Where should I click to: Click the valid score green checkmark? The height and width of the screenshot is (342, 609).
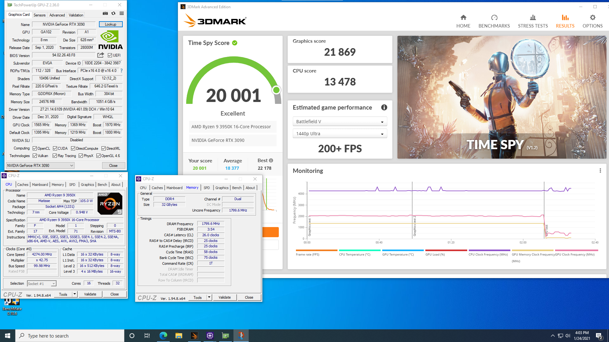point(235,43)
